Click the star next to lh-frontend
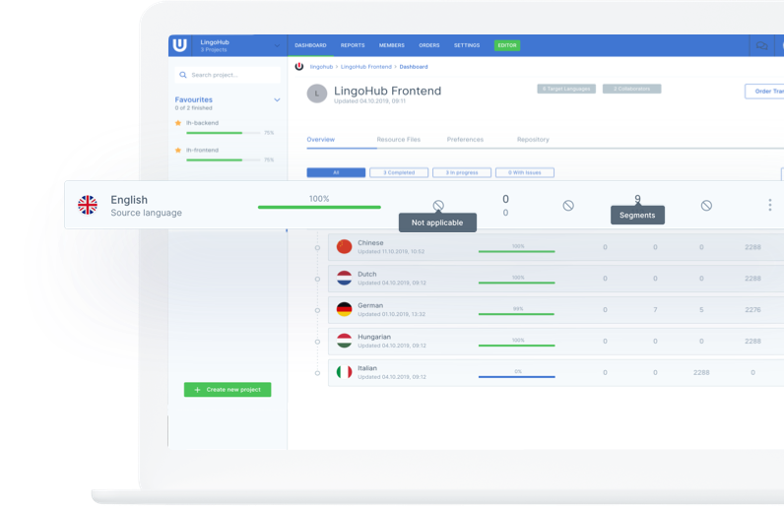This screenshot has height=506, width=784. (x=178, y=150)
